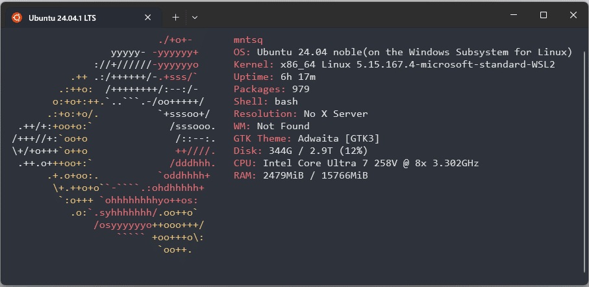Click the Disk value 344G / 2.9T (12%)

318,151
